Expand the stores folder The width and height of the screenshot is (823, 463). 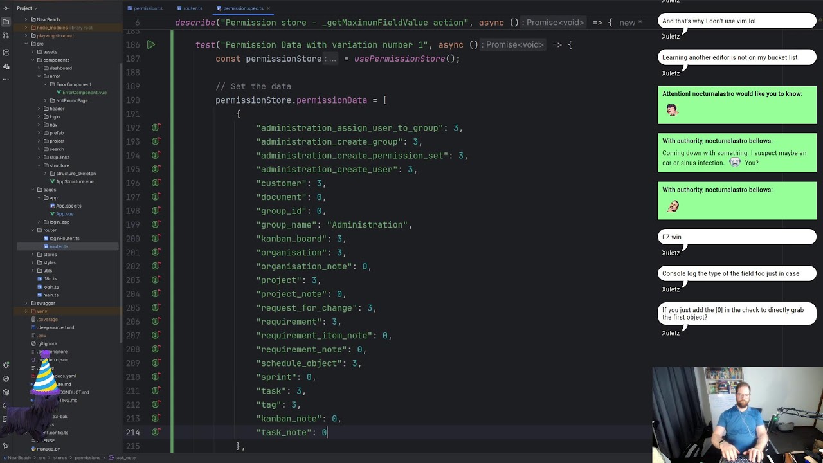[x=32, y=255]
